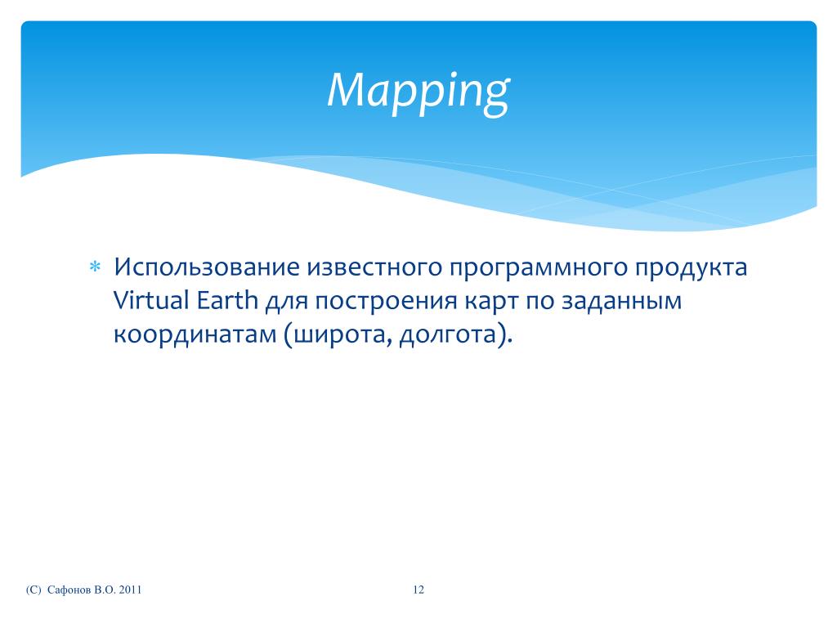Screen dimensions: 837x628
Task: Click the line 'координатам (широта, долгота).'
Action: pos(313,334)
